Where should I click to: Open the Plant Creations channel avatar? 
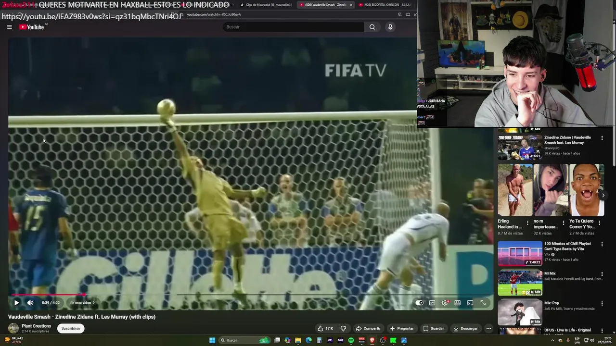coord(13,328)
